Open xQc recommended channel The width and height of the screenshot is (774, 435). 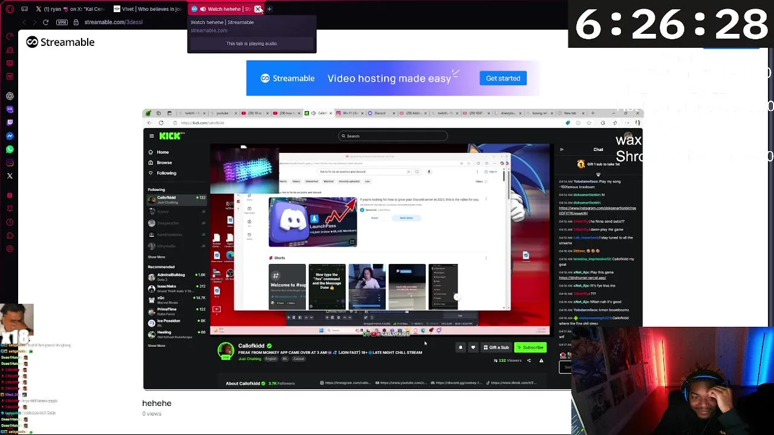177,300
